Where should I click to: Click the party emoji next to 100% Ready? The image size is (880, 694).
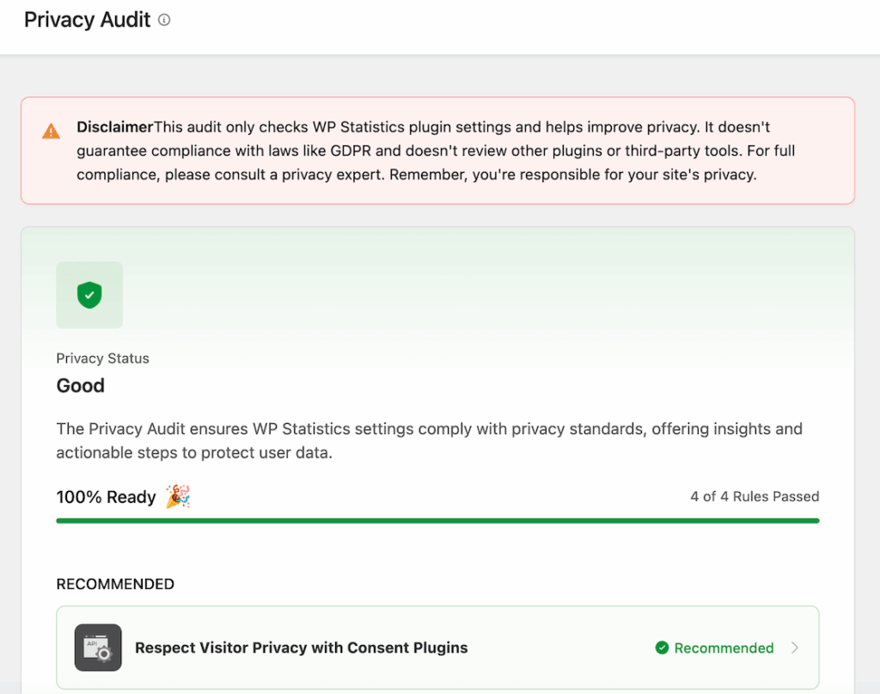click(x=178, y=496)
